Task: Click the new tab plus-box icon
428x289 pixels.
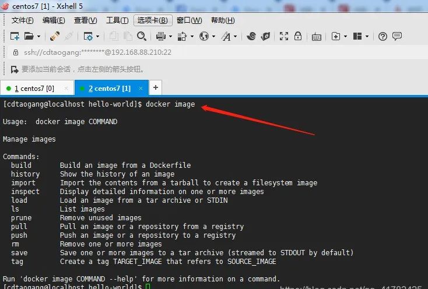Action: [x=336, y=36]
